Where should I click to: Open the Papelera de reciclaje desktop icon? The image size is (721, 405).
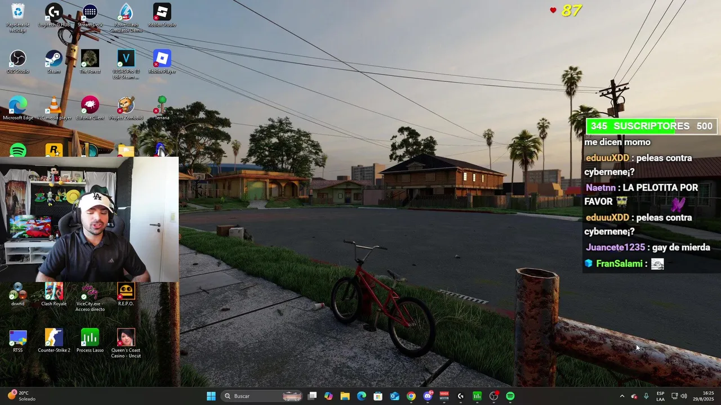[x=17, y=17]
